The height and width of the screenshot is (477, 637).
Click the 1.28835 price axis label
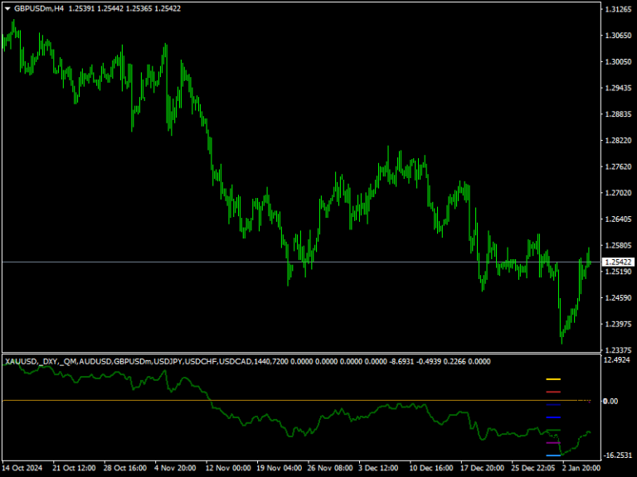tap(618, 114)
